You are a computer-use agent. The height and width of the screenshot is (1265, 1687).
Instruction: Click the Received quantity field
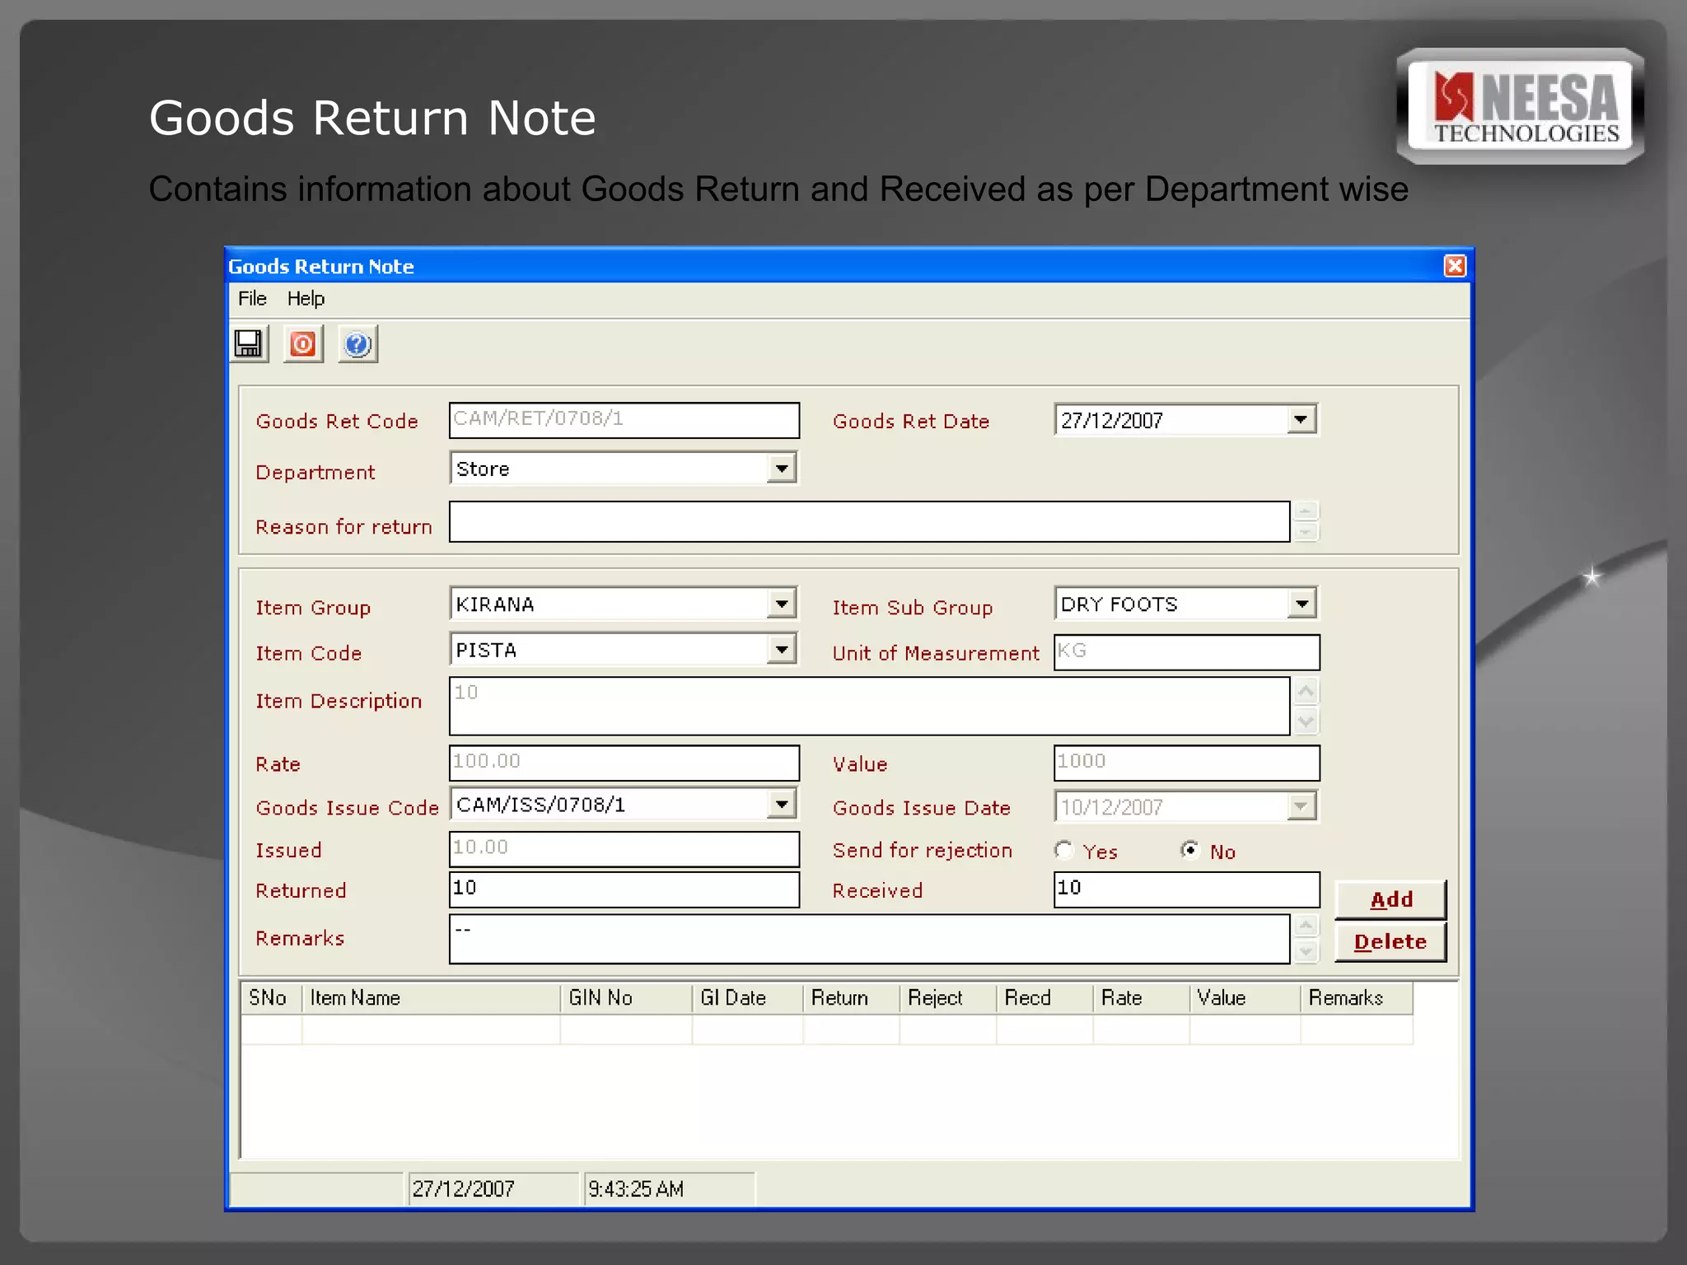click(1186, 889)
